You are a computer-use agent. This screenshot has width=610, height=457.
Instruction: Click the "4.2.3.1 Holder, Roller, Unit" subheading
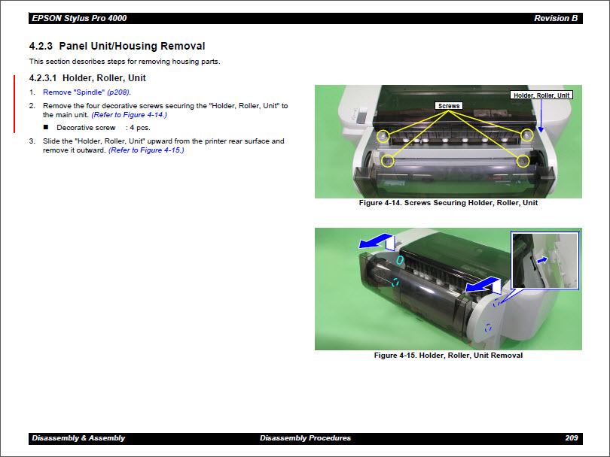87,78
